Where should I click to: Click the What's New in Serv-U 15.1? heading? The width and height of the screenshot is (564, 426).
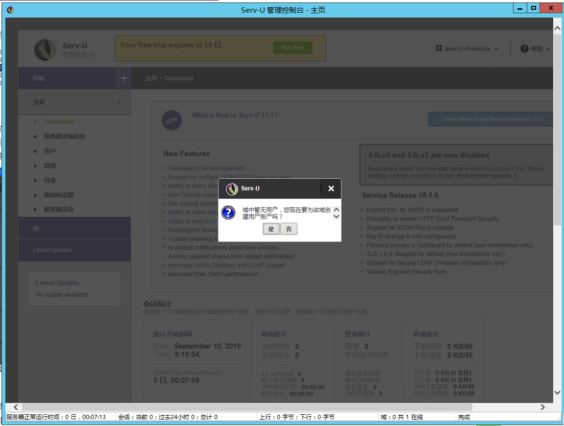235,116
